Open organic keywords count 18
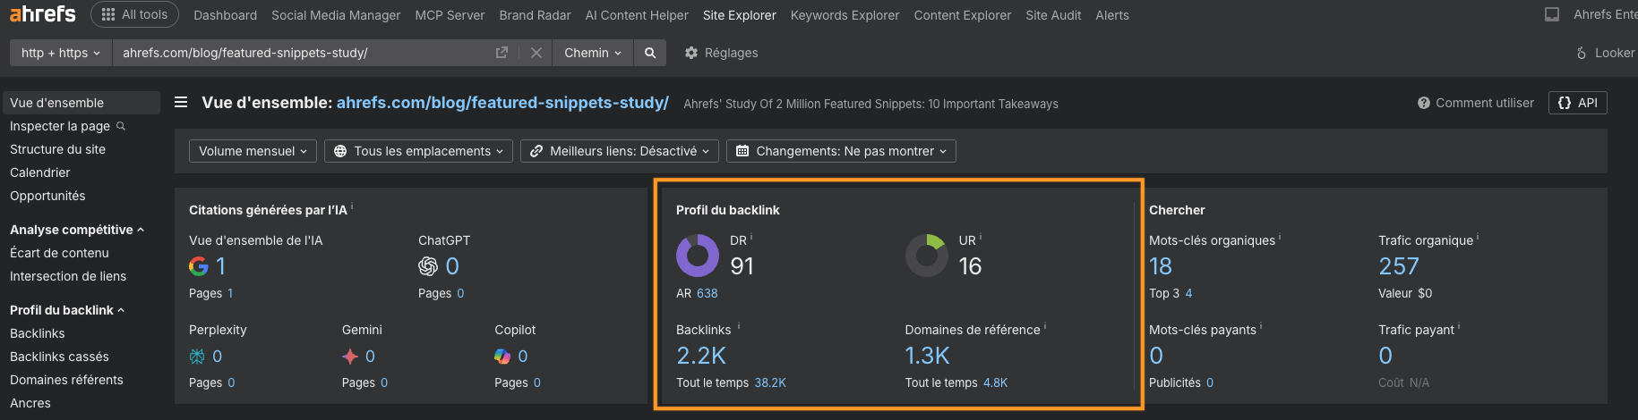The height and width of the screenshot is (420, 1638). (x=1161, y=266)
